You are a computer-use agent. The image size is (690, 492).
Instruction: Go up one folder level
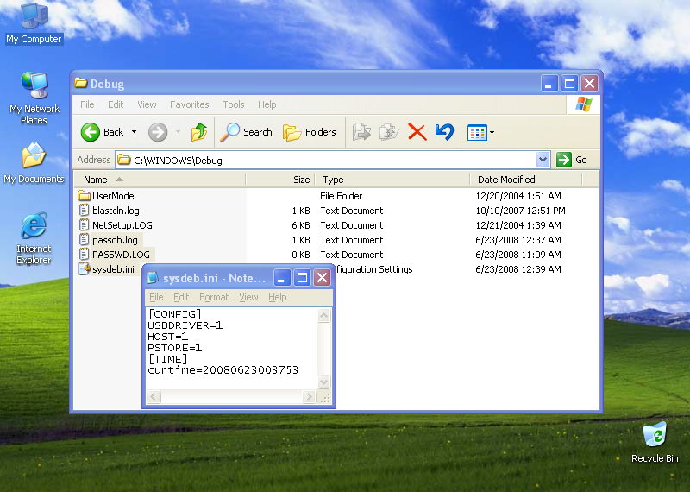click(199, 132)
